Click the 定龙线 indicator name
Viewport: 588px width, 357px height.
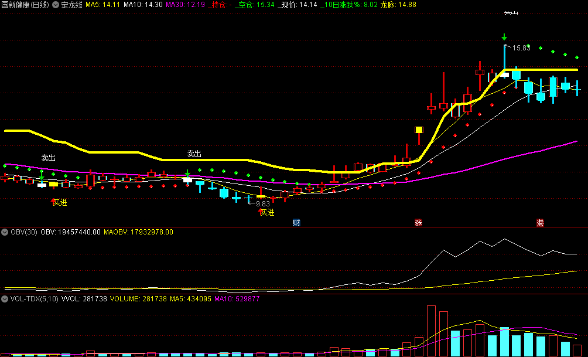click(71, 5)
